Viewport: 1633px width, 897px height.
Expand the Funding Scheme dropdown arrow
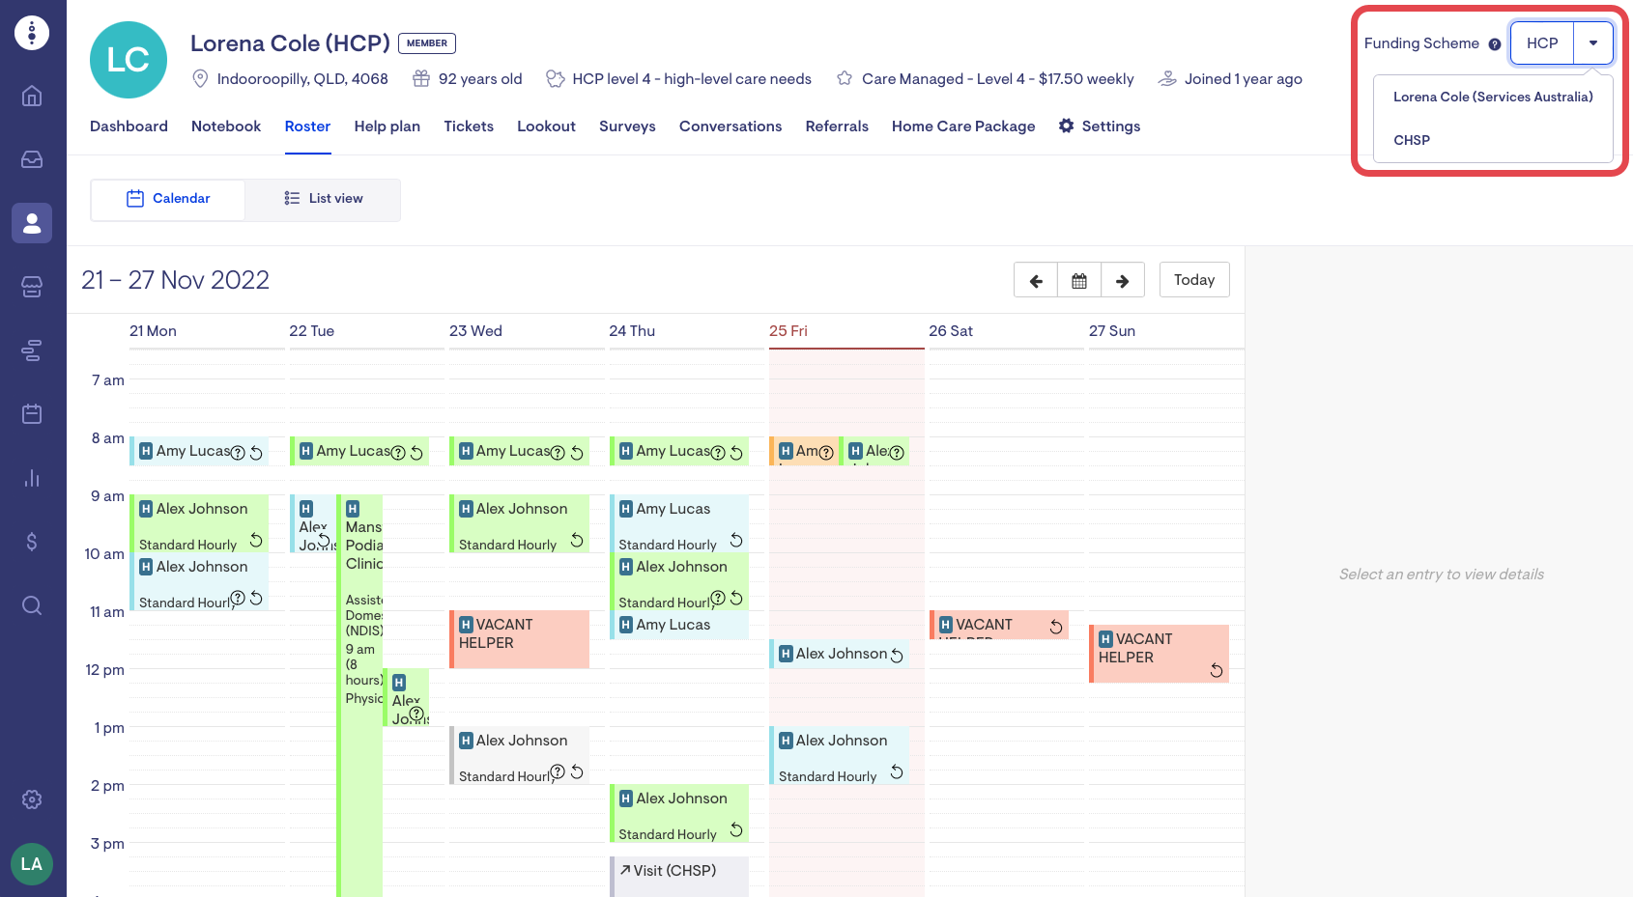[1593, 43]
